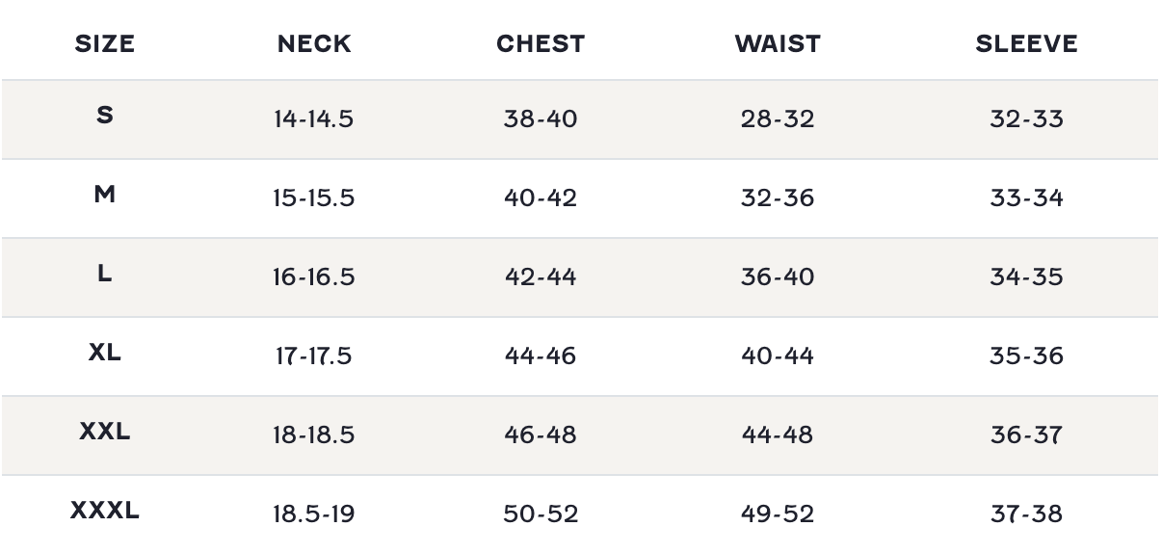1162x553 pixels.
Task: Select the M size row label
Action: 104,195
